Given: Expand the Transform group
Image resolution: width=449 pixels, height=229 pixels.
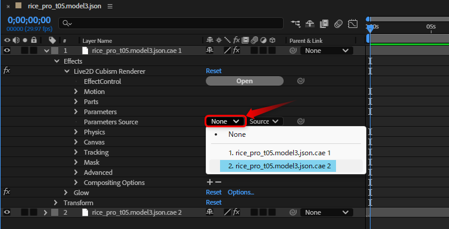Looking at the screenshot, I should click(x=55, y=203).
